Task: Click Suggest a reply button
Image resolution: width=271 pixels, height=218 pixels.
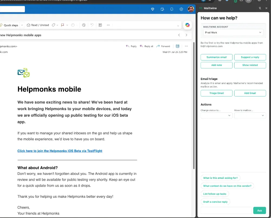Action: 250,57
